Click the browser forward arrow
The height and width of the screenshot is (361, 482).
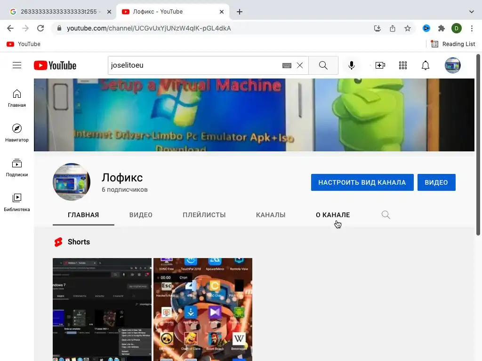pyautogui.click(x=25, y=28)
